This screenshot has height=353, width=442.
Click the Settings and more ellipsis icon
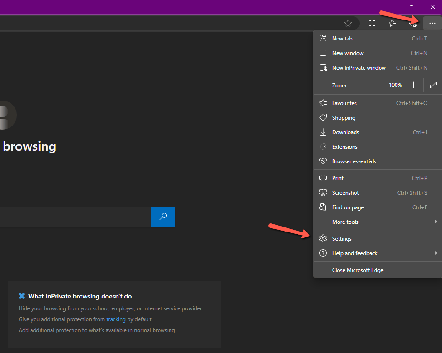pos(432,23)
